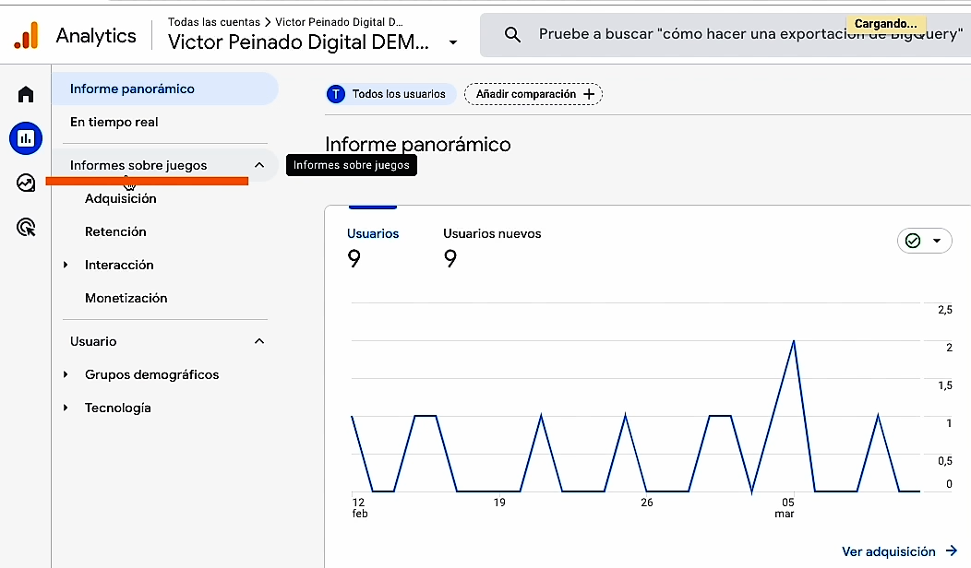Expand the Grupos demográficos tree arrow

point(66,374)
